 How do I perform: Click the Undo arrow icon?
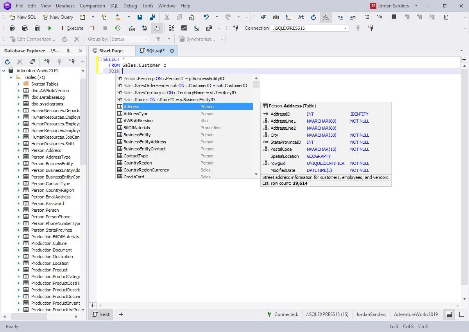(x=206, y=17)
